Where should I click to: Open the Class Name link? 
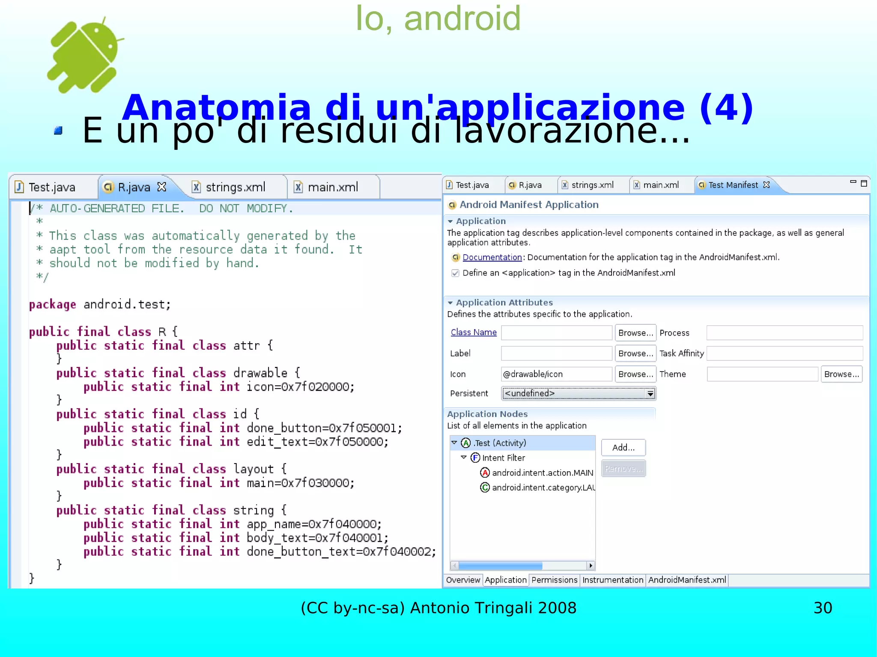474,332
